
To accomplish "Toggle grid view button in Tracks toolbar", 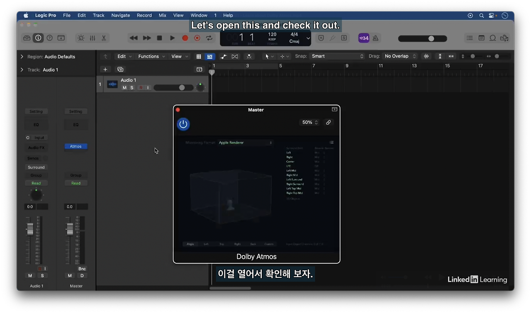I will pyautogui.click(x=199, y=56).
